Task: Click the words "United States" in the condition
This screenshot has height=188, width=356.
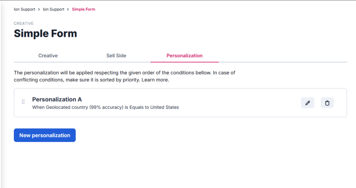Action: pos(164,107)
